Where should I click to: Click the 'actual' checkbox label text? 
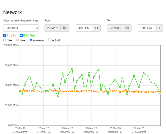coord(56,40)
